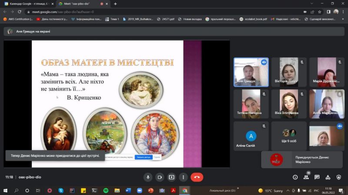348x195 pixels.
Task: Mute the microphone in the Meet call
Action: click(148, 177)
